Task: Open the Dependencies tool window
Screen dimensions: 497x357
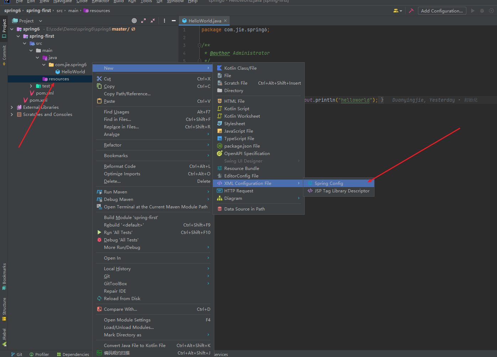Action: pyautogui.click(x=73, y=354)
